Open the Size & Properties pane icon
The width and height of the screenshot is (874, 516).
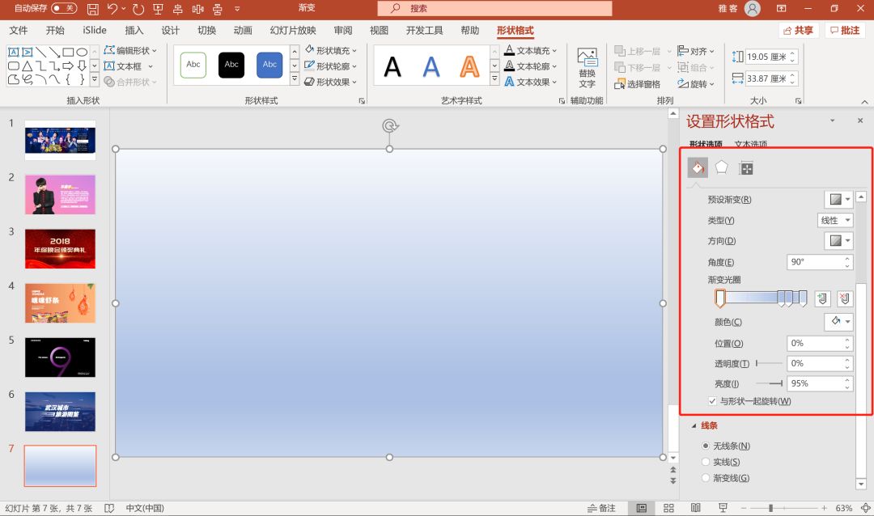click(x=746, y=167)
